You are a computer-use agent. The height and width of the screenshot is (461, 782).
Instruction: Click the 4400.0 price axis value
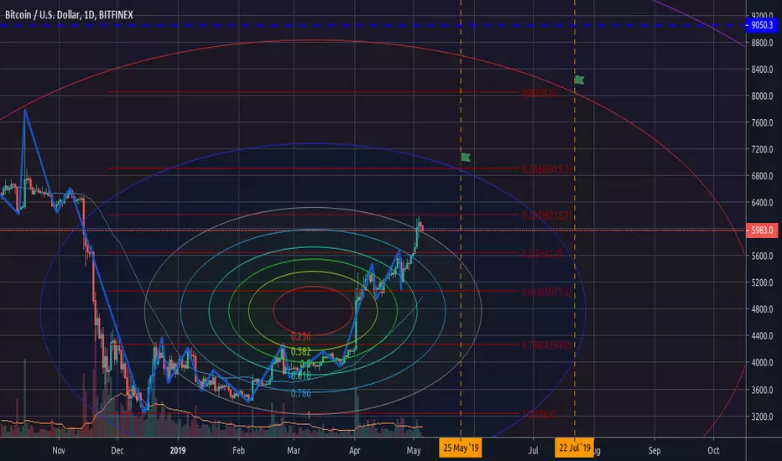pyautogui.click(x=762, y=336)
